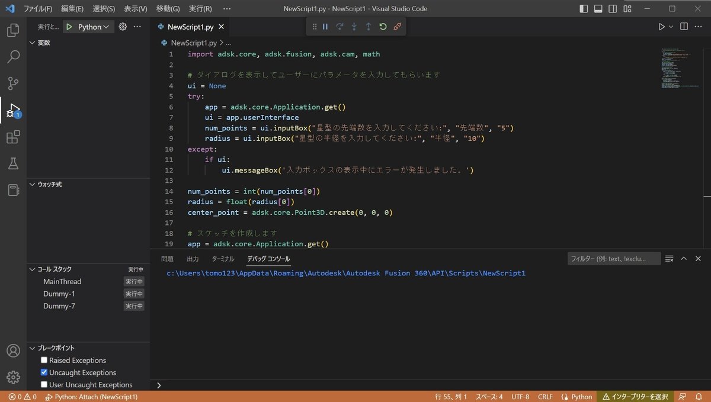Open run options dropdown arrow in editor title

tap(671, 27)
